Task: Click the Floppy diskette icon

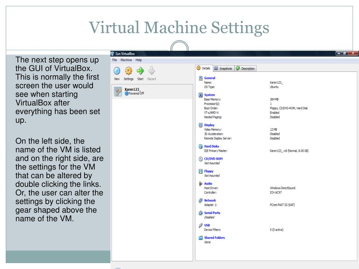Action: click(x=201, y=171)
